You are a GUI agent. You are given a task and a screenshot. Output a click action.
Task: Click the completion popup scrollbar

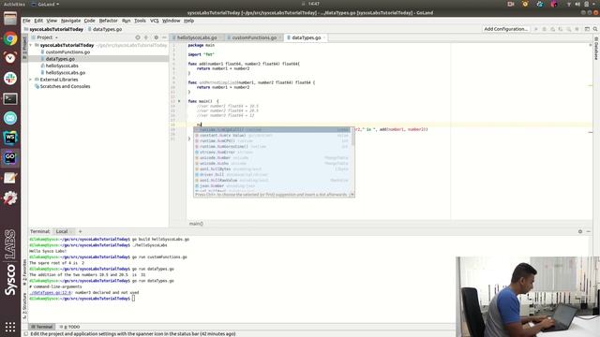(352, 137)
